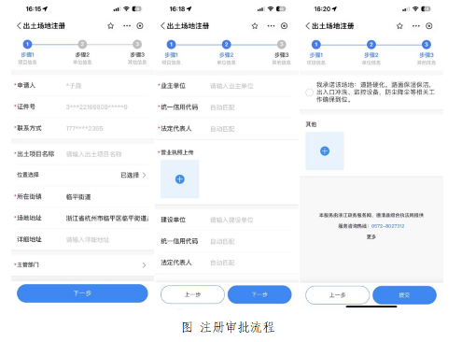Select step 1 circle on the 16:20 screen
The image size is (476, 342).
[316, 45]
